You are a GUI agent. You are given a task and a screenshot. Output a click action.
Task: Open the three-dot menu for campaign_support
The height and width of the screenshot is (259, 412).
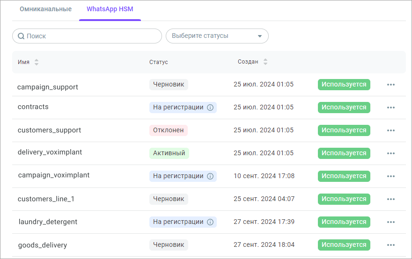pyautogui.click(x=391, y=85)
